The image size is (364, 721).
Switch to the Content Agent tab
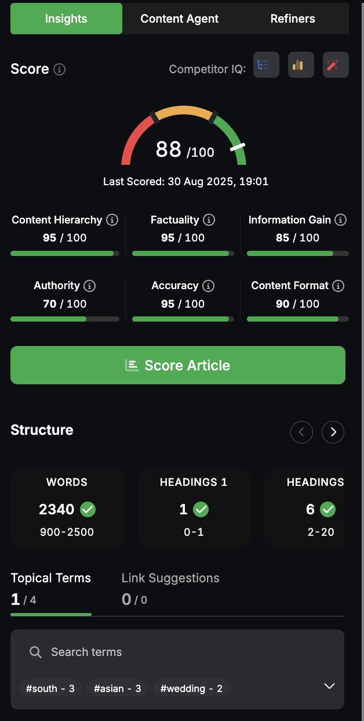(180, 18)
